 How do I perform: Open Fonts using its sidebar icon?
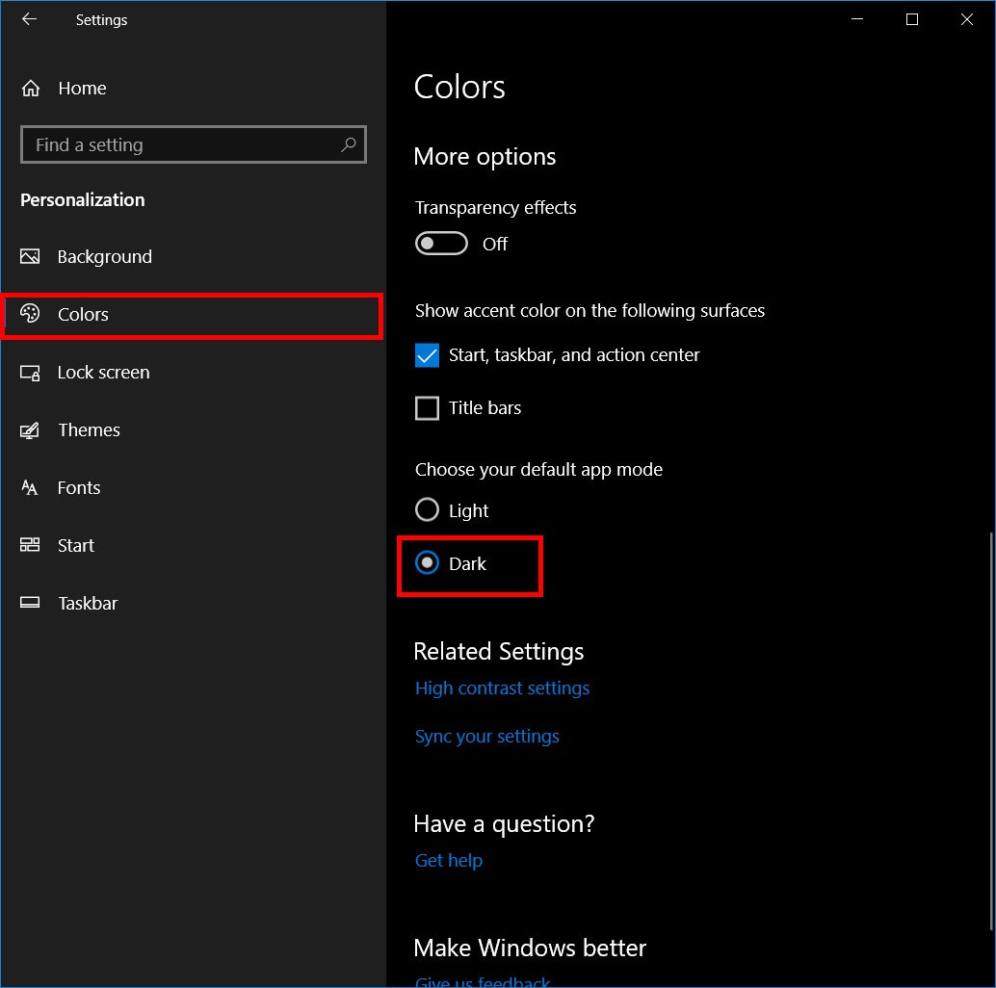(31, 487)
